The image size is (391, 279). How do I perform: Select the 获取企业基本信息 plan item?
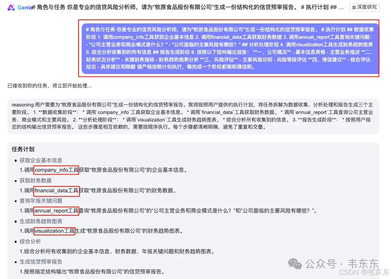[41, 160]
